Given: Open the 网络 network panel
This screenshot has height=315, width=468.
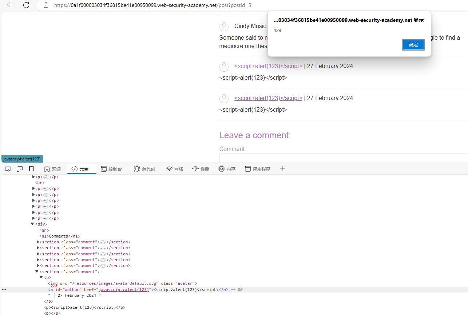Looking at the screenshot, I should click(x=174, y=169).
